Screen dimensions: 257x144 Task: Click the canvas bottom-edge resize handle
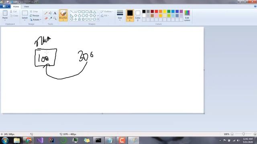[x=102, y=113]
